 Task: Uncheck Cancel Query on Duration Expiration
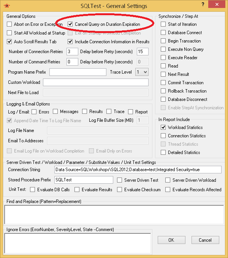click(x=70, y=24)
